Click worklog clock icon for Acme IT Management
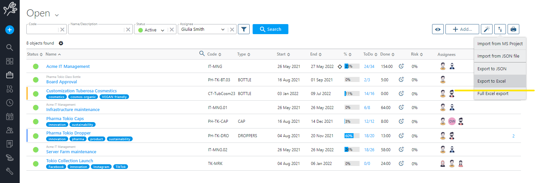 401,66
